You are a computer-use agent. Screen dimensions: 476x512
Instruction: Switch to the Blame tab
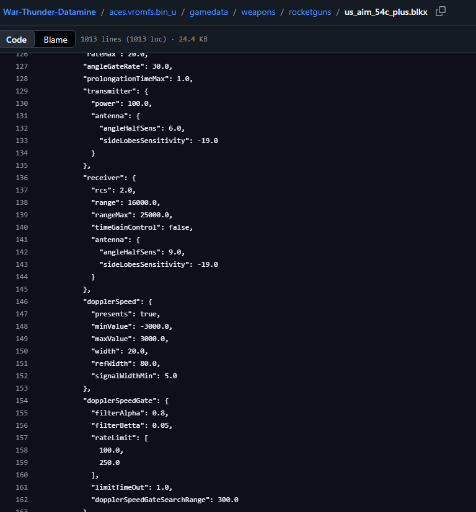(55, 40)
